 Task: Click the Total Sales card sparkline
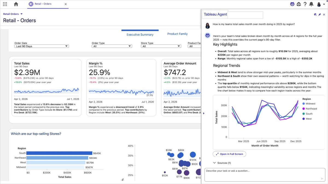(46, 91)
